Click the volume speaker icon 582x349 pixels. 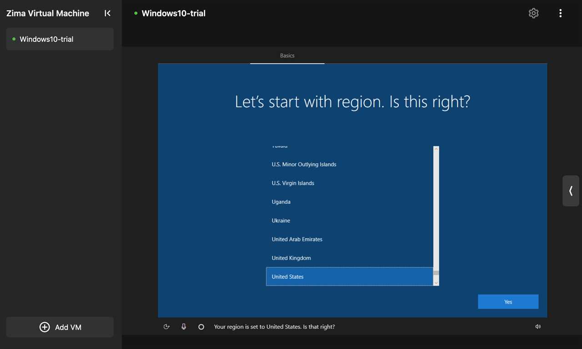(538, 327)
